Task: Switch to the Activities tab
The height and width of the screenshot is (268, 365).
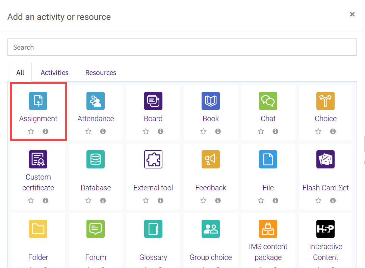Action: tap(54, 72)
